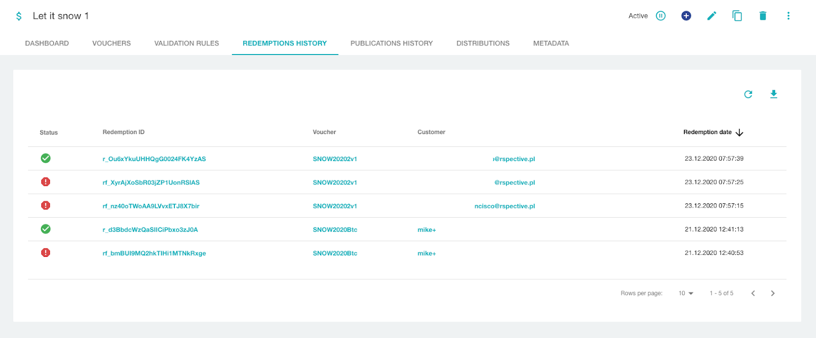Download the redemptions history export
816x338 pixels.
point(773,94)
